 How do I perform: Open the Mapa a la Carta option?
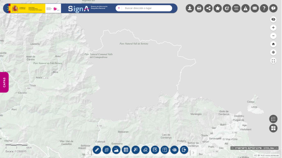point(236,8)
